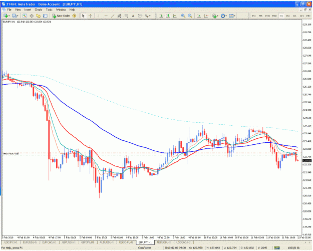
Task: Click the current price label 122.521
Action: (307, 160)
